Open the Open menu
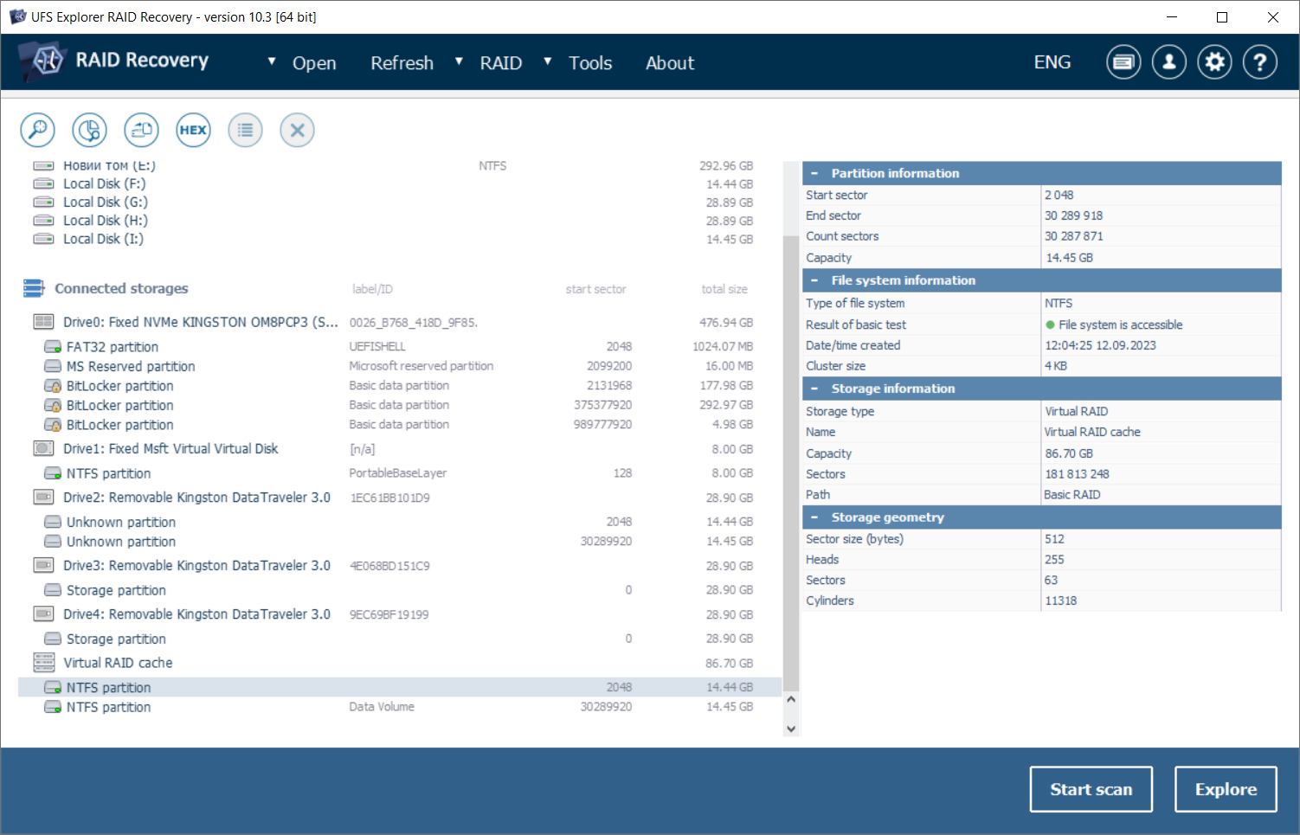This screenshot has width=1300, height=835. [x=314, y=63]
